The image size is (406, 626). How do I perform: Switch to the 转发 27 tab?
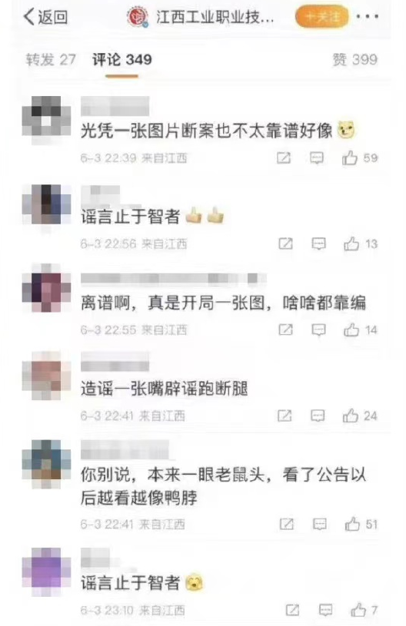click(x=51, y=60)
